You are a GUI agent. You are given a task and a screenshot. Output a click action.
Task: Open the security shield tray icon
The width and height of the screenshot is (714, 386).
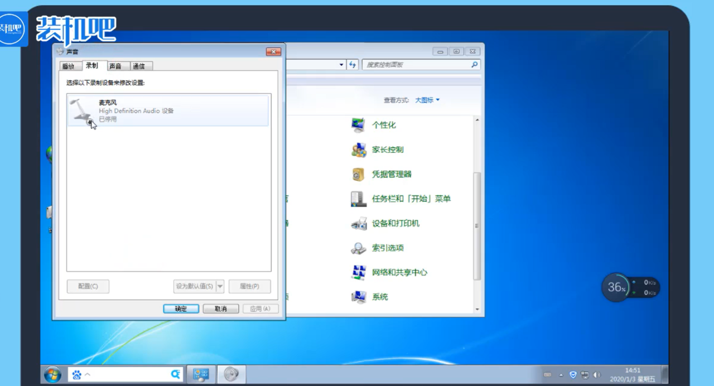(573, 375)
